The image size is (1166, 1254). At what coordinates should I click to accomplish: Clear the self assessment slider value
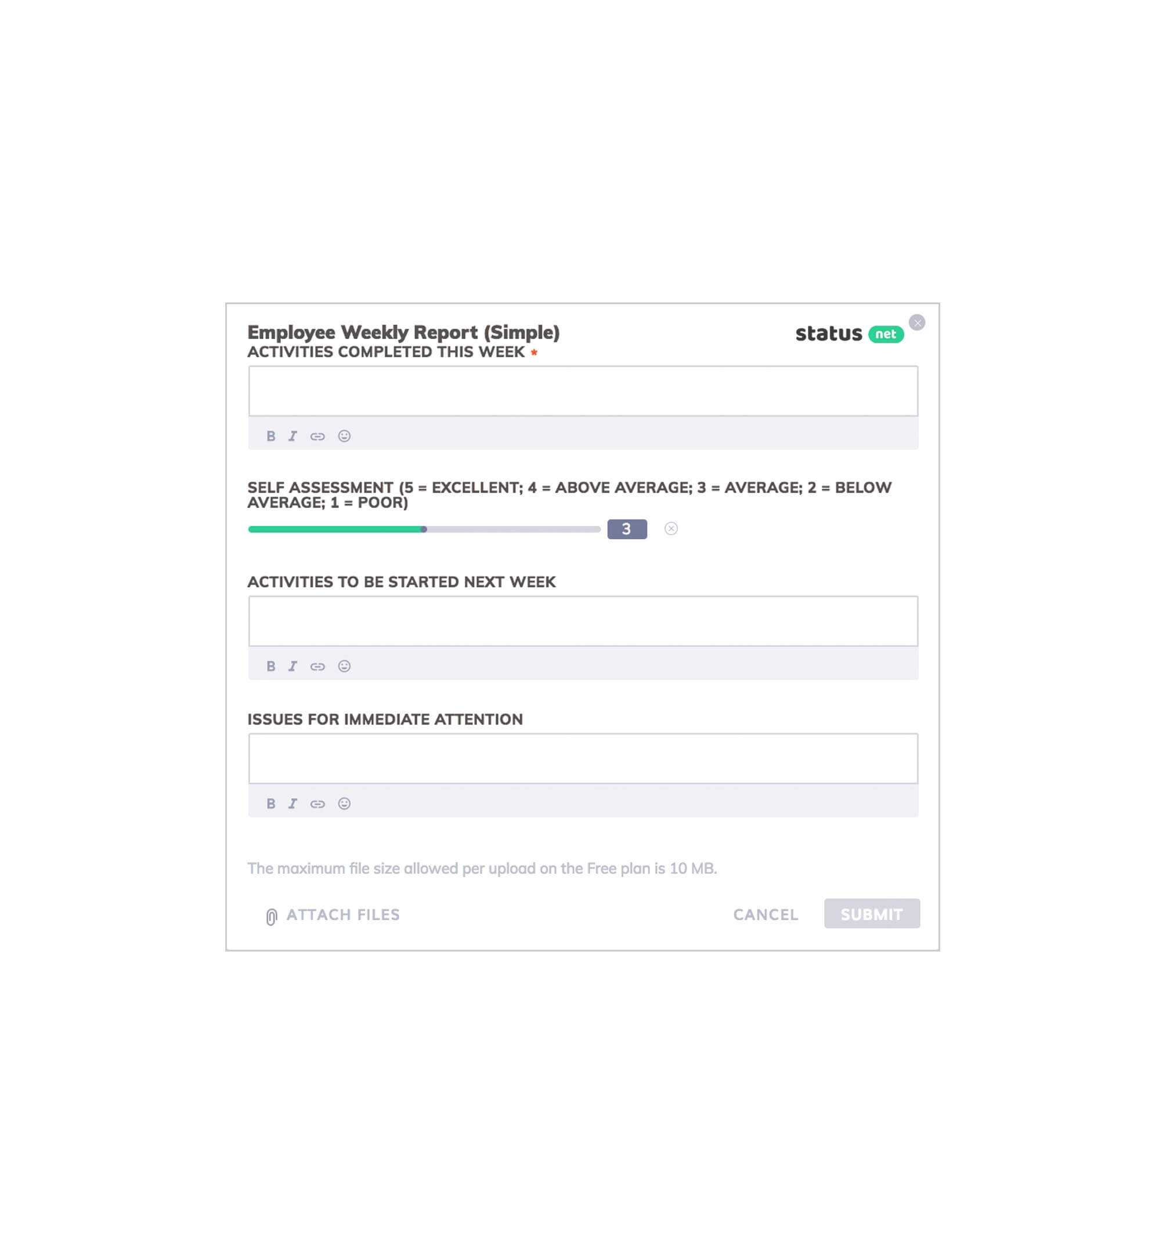[672, 528]
